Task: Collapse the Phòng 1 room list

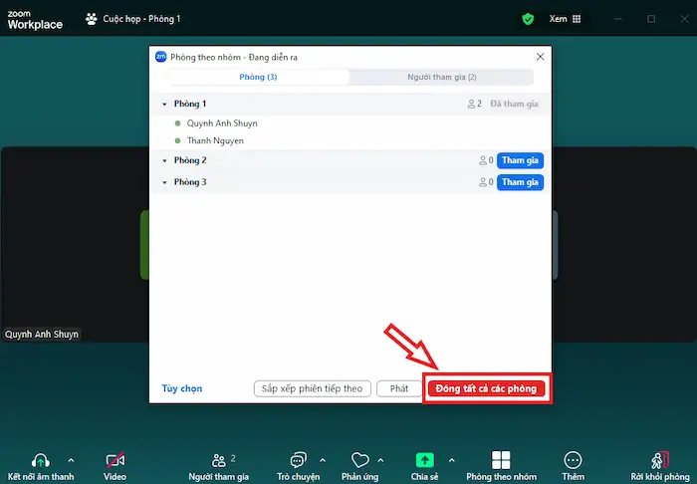Action: 164,104
